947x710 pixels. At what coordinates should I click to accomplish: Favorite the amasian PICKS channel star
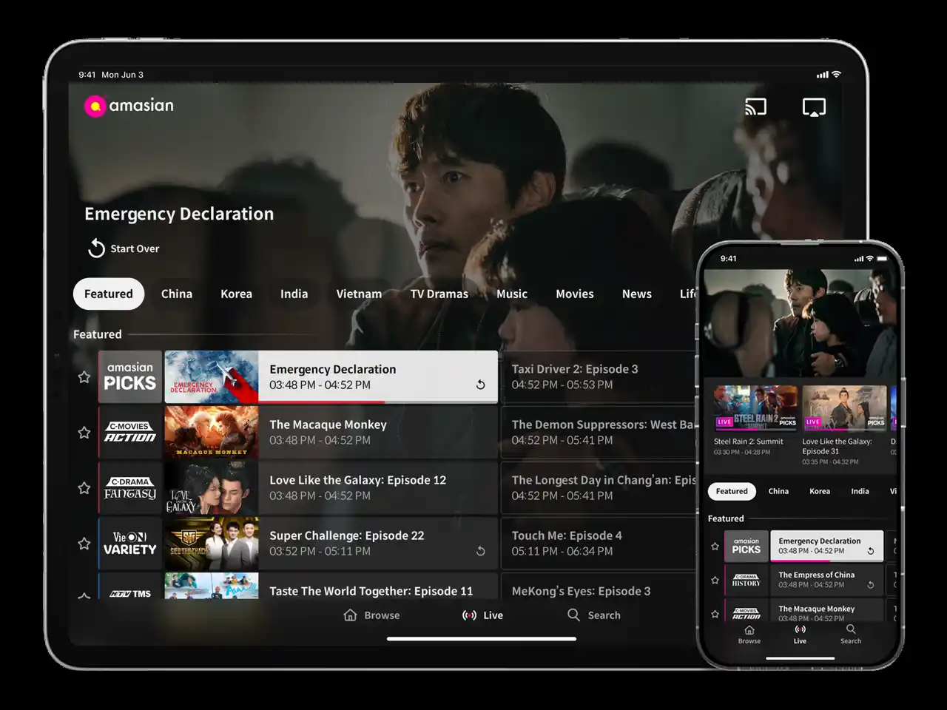[84, 377]
